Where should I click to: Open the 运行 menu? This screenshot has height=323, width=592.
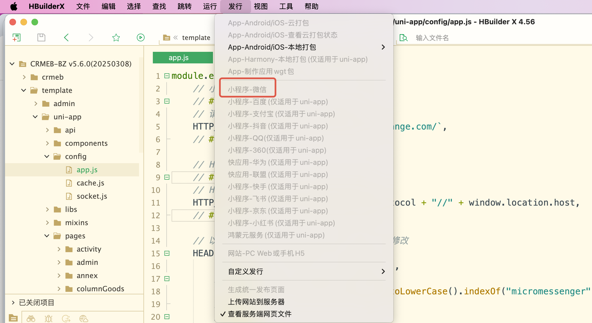point(210,6)
